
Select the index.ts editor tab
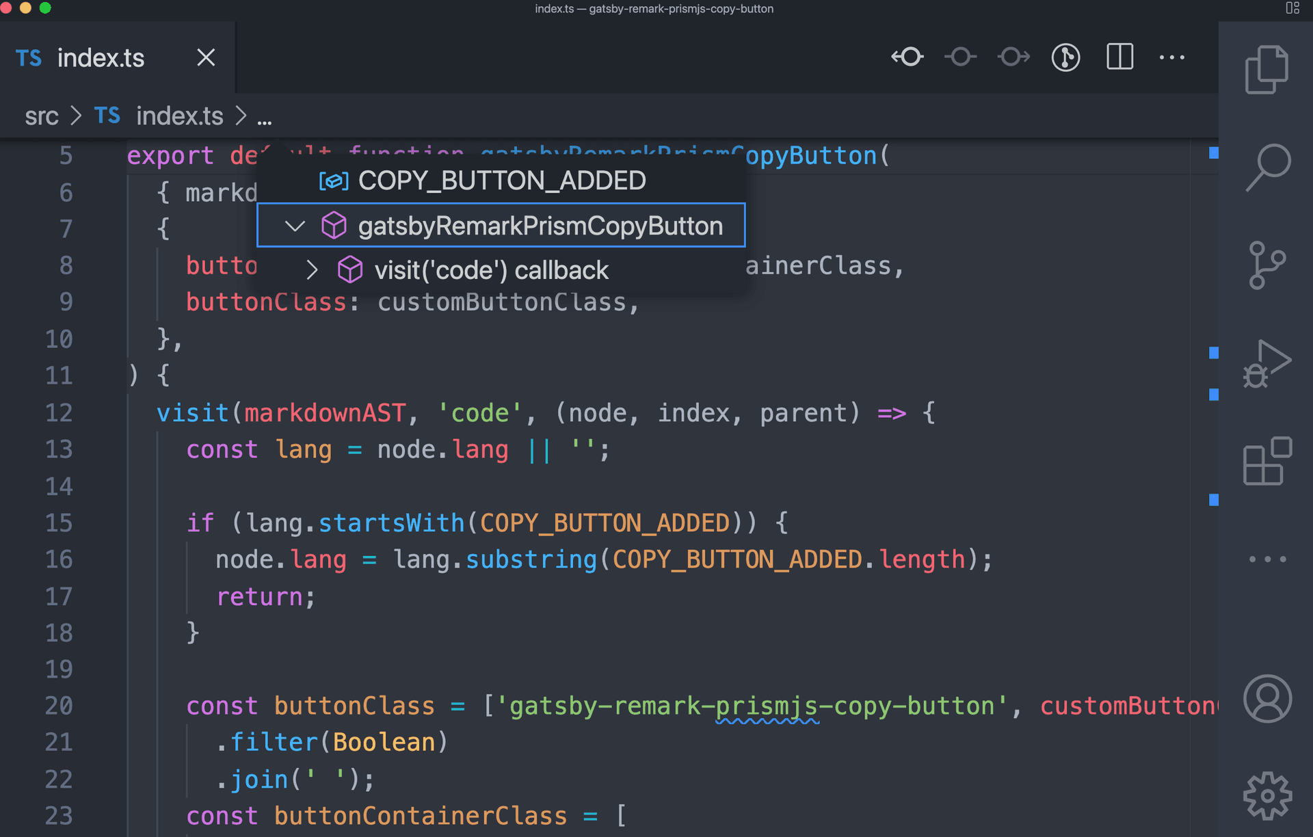pyautogui.click(x=101, y=58)
